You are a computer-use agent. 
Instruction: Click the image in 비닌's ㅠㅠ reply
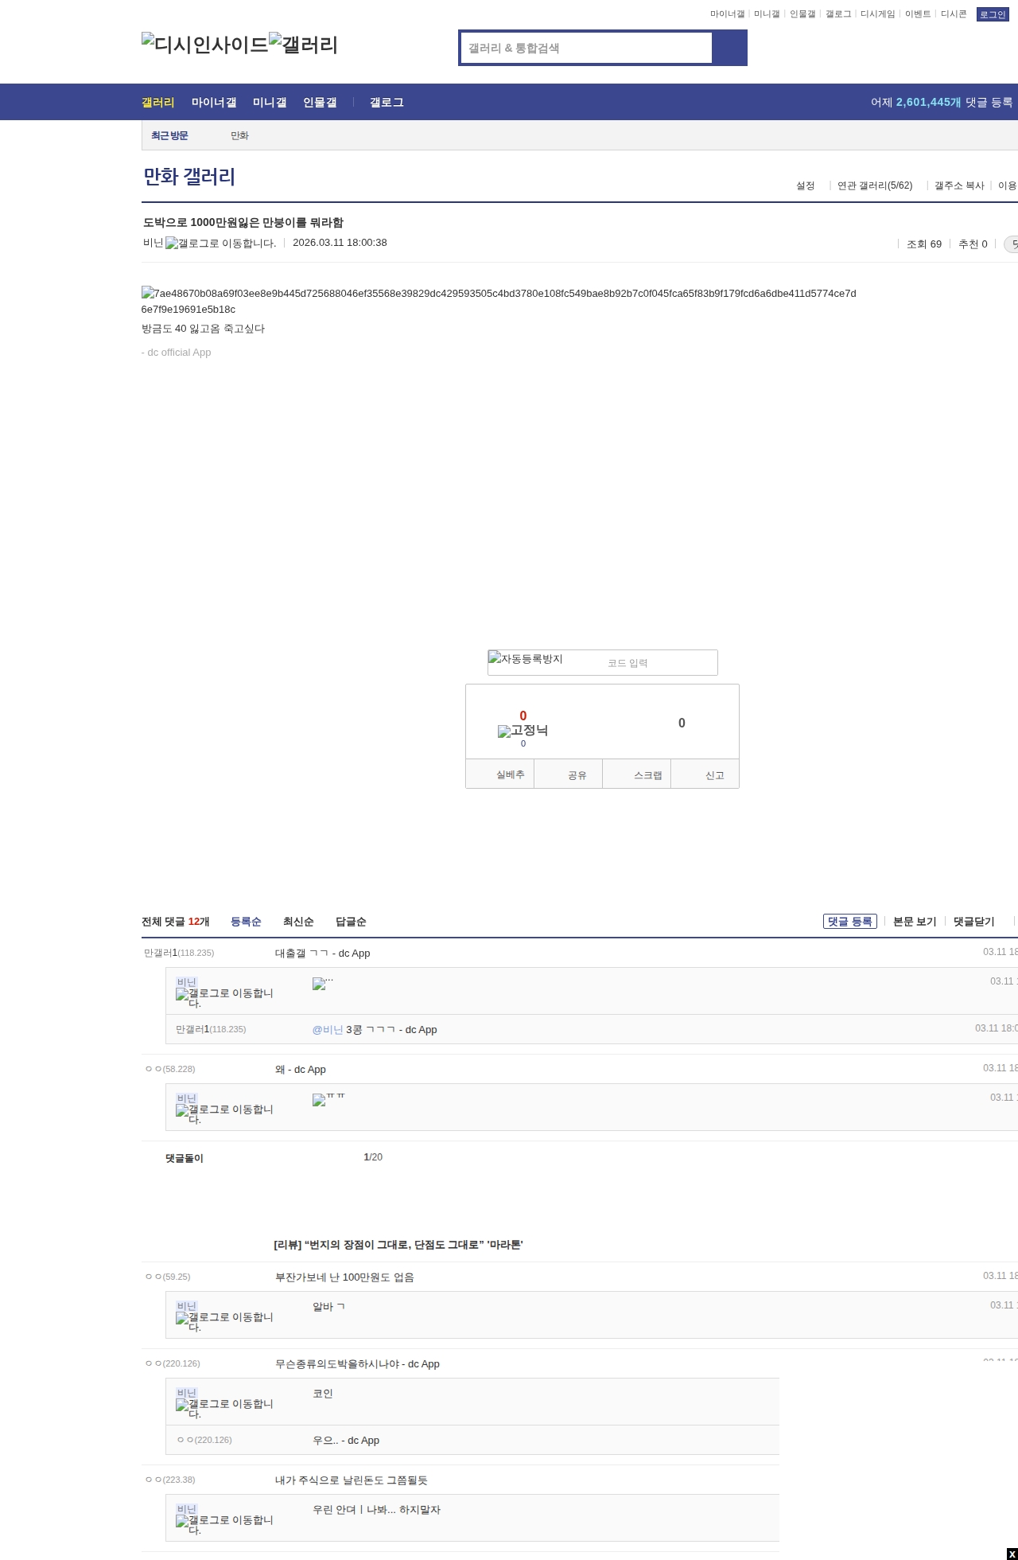pyautogui.click(x=328, y=1099)
